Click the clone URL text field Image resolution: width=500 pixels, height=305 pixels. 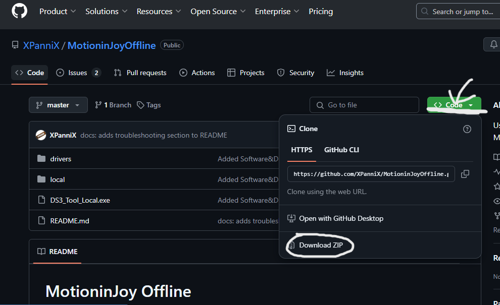click(371, 174)
